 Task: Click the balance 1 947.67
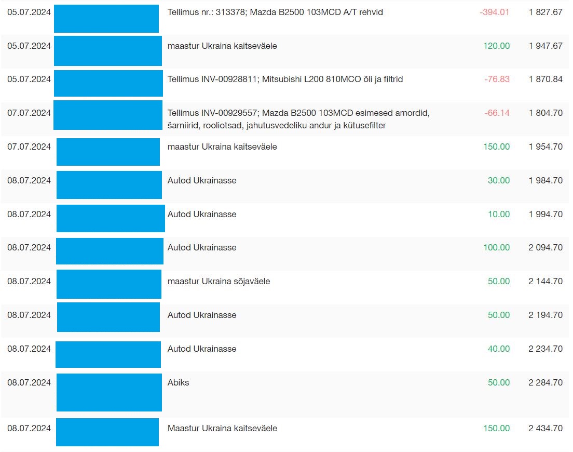coord(545,46)
